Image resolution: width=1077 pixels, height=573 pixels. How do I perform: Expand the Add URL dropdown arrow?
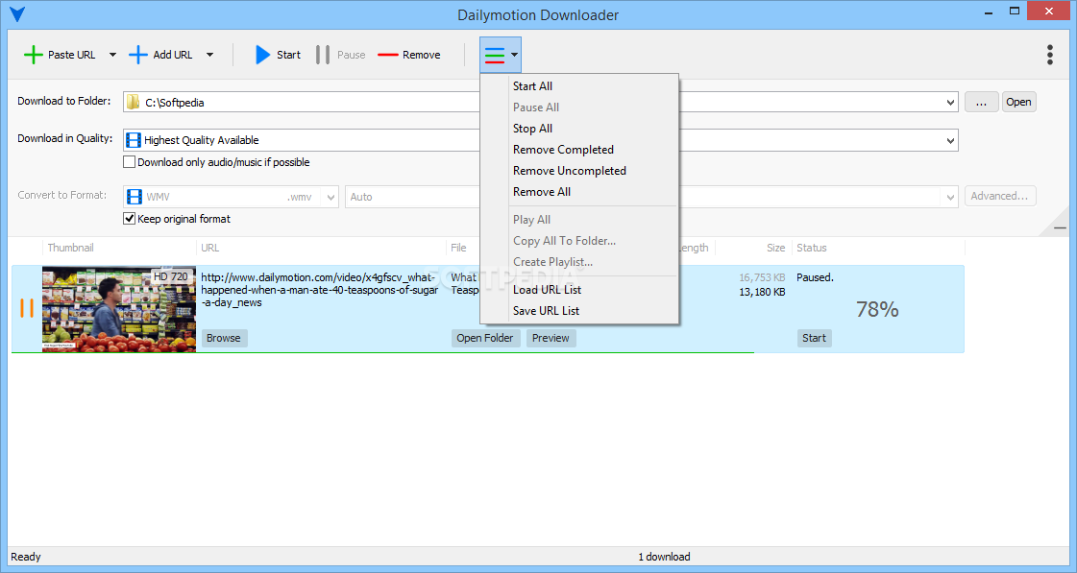tap(209, 55)
